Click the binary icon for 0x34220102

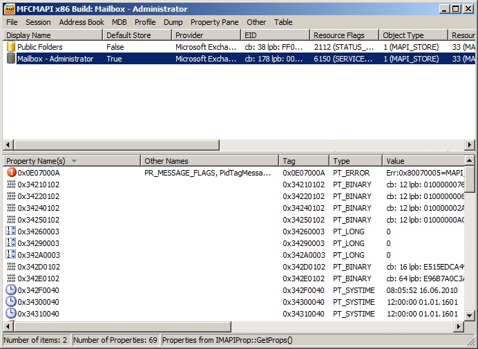(x=11, y=196)
